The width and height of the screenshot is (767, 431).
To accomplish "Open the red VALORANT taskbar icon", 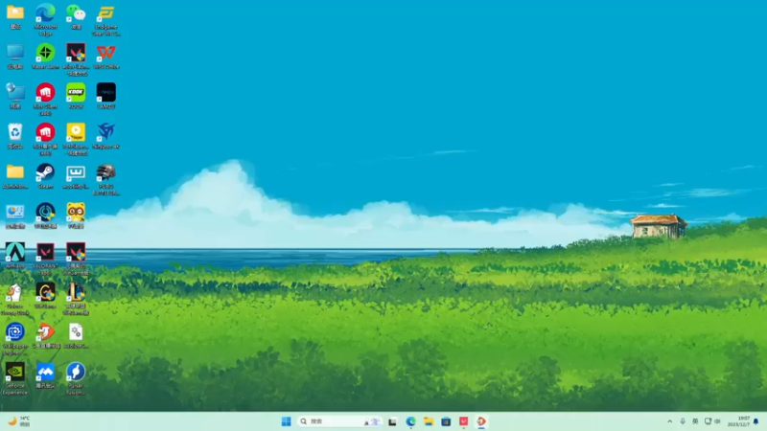I will tap(464, 421).
